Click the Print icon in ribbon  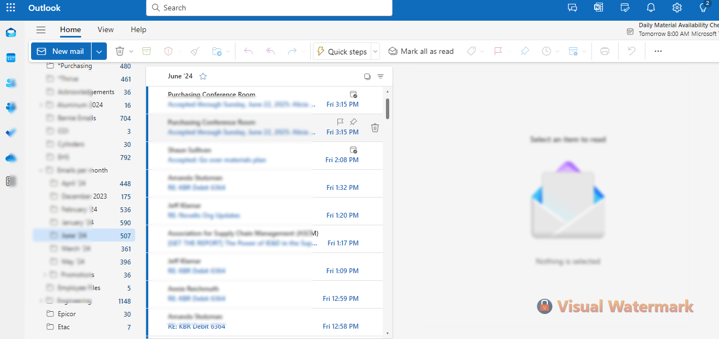[x=605, y=51]
